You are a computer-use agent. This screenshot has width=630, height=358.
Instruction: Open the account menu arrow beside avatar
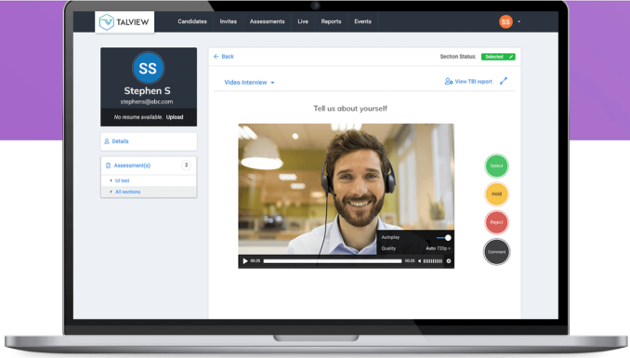point(519,21)
